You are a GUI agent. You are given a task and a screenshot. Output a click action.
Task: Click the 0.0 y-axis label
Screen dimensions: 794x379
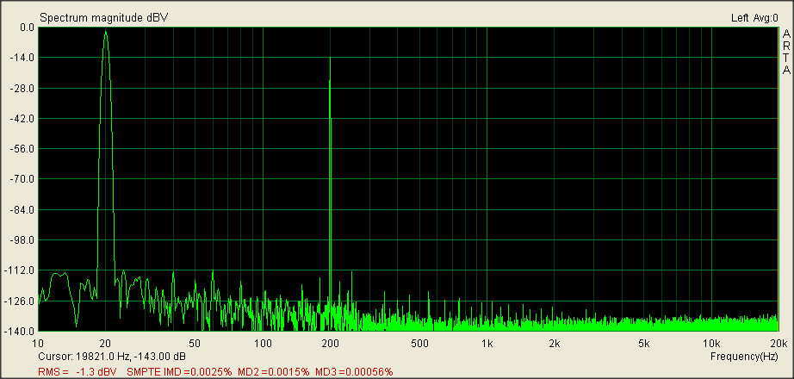tap(27, 28)
